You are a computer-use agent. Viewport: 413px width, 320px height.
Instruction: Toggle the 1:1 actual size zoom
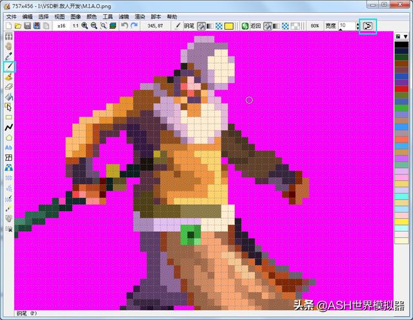pyautogui.click(x=76, y=26)
